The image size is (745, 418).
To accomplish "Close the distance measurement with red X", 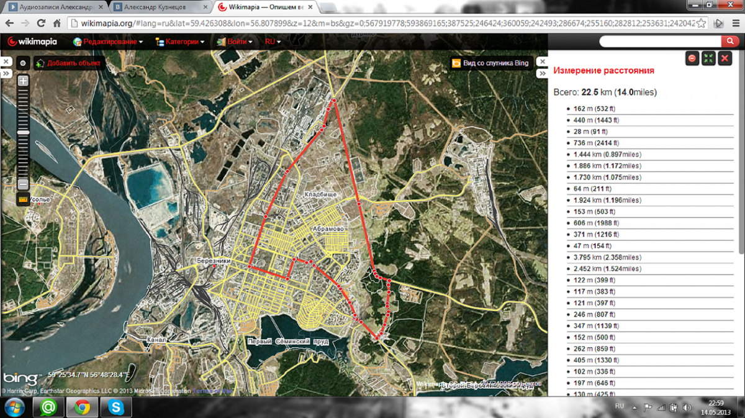I will click(725, 58).
